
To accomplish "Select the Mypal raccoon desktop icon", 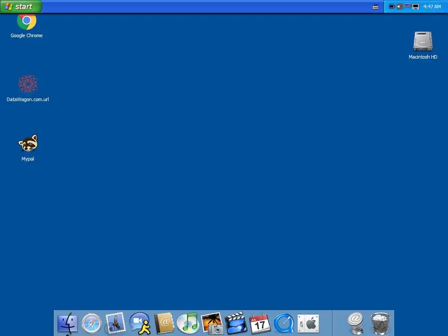I will point(28,148).
